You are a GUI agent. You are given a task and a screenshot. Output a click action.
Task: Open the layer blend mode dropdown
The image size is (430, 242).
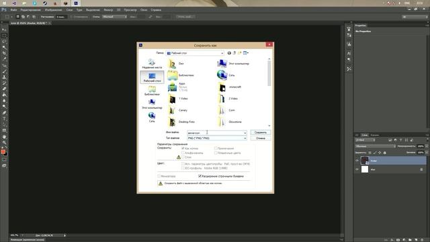(375, 147)
